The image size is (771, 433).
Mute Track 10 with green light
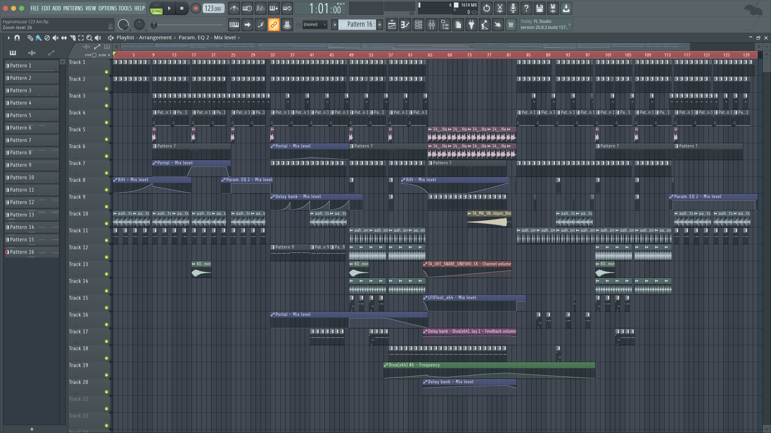coord(106,224)
